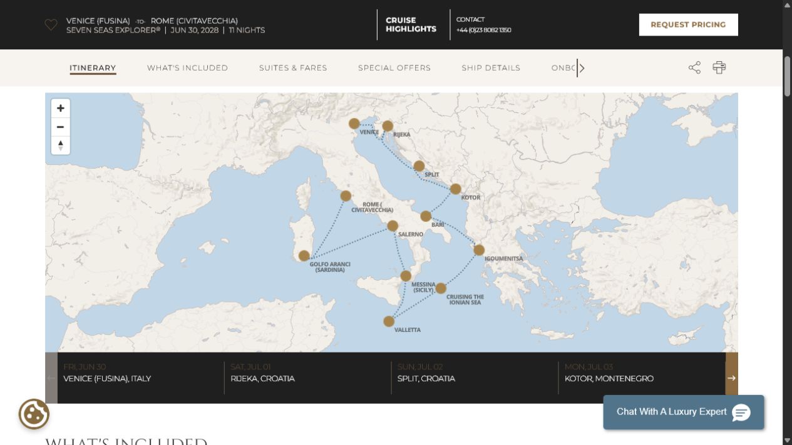Show previous itinerary days arrow
792x445 pixels.
point(51,378)
